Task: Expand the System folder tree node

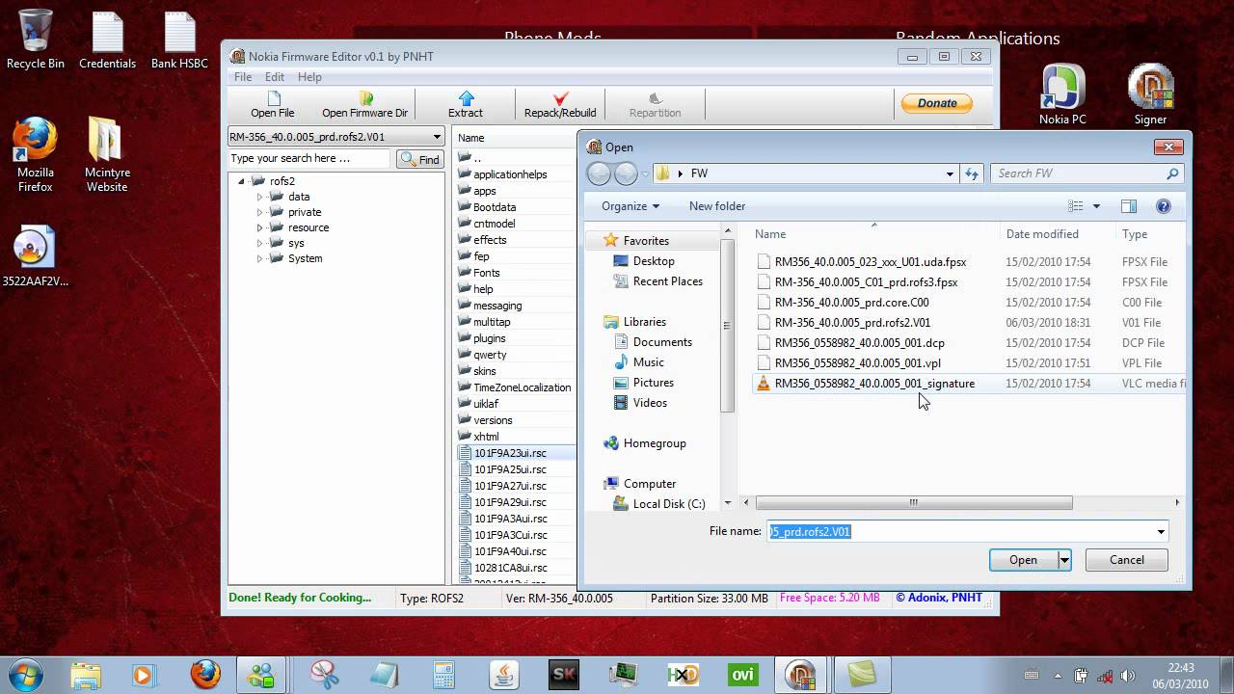Action: coord(259,258)
